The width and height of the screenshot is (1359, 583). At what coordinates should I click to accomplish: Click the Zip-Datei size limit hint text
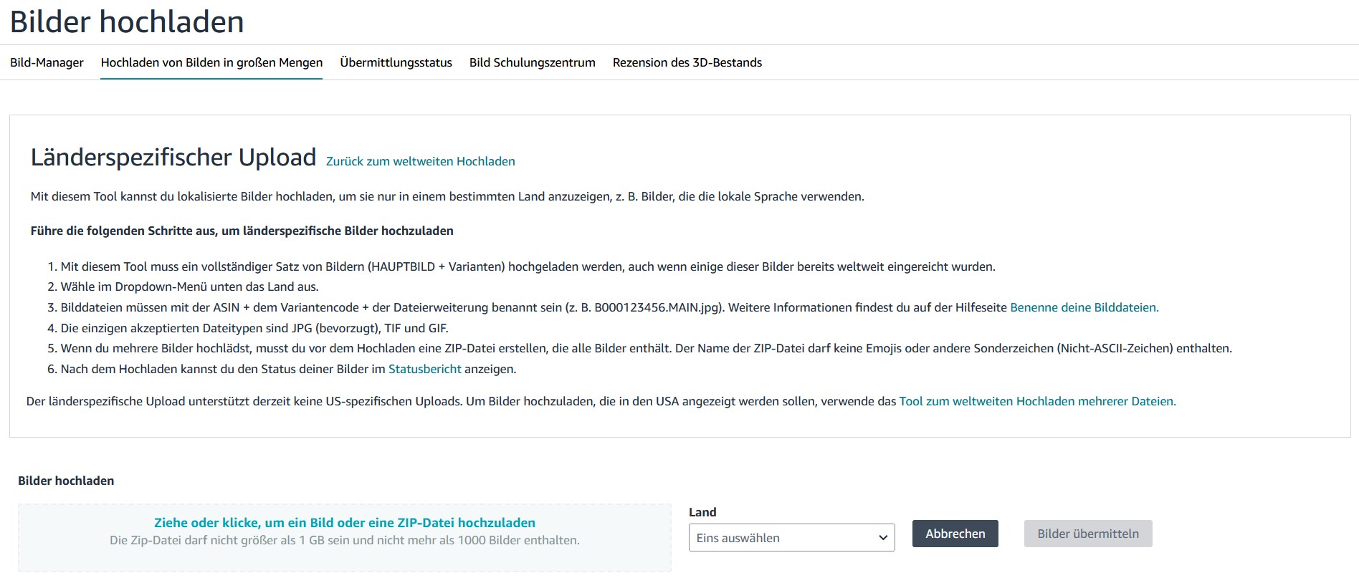(x=345, y=540)
